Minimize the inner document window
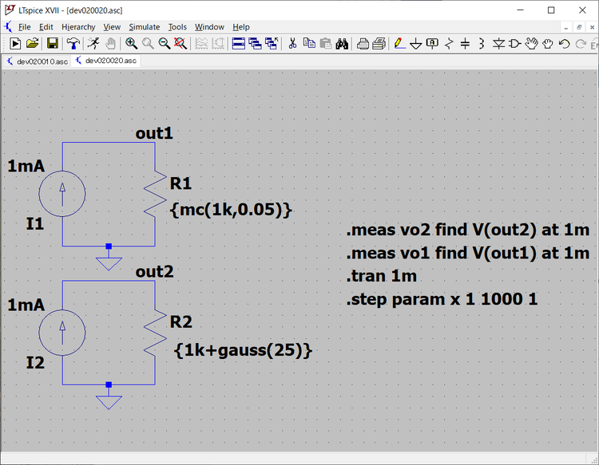The image size is (599, 465). tap(565, 27)
